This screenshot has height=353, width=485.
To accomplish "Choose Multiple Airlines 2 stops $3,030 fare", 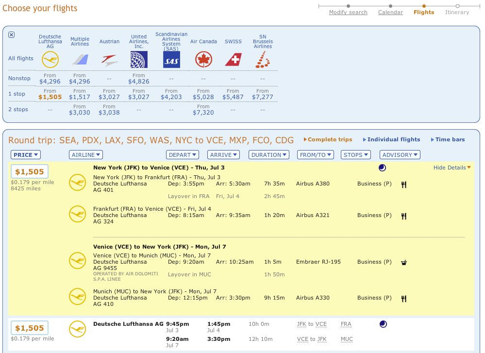I will point(80,112).
